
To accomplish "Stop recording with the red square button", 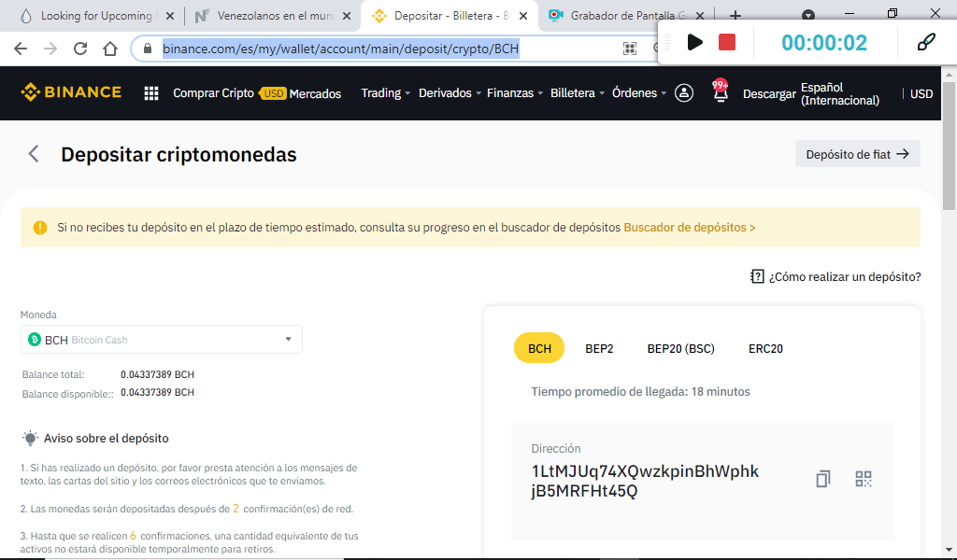I will [727, 42].
